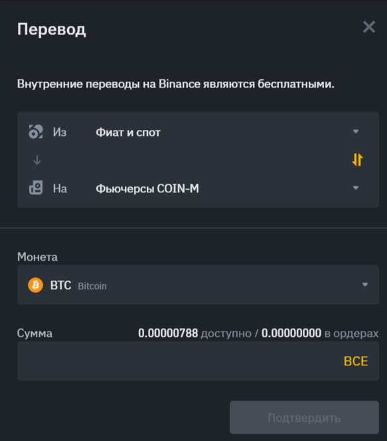The height and width of the screenshot is (441, 387).
Task: Click the На label
Action: click(60, 188)
